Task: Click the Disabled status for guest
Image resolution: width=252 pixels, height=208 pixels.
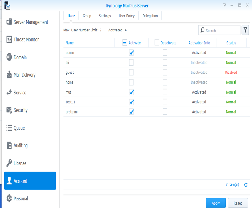Action: tap(231, 72)
